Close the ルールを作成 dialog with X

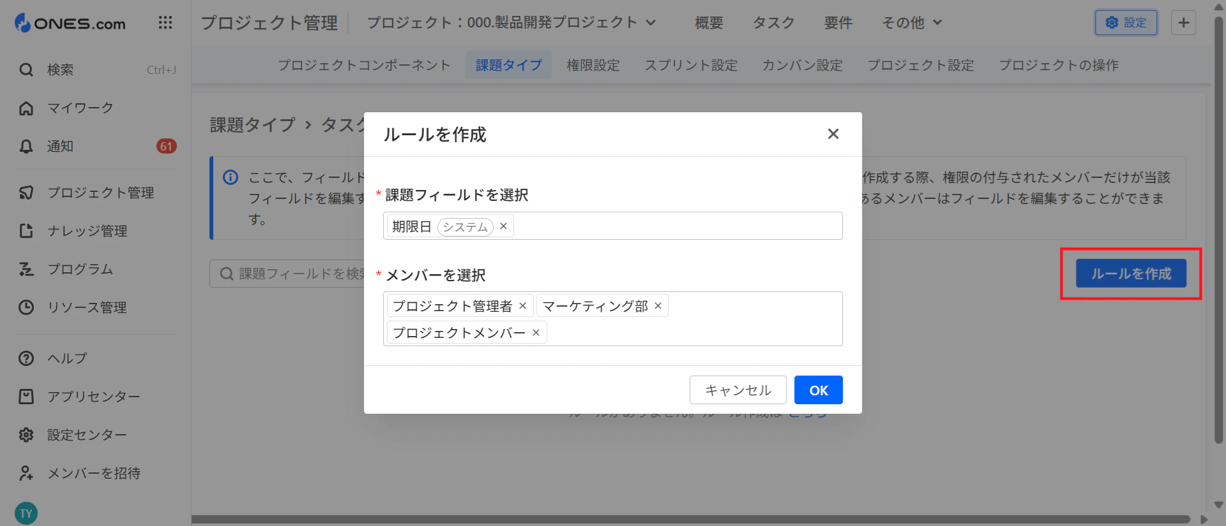click(x=833, y=134)
